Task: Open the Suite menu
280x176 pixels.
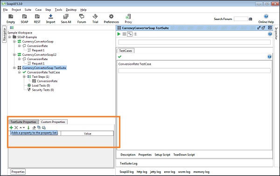Action: (x=28, y=10)
